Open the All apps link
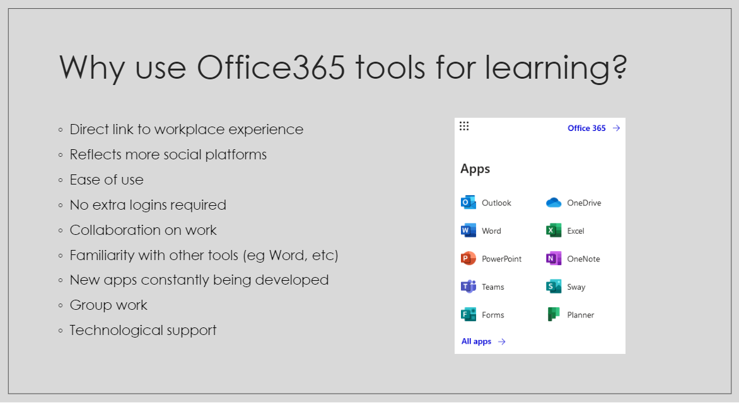 click(476, 341)
